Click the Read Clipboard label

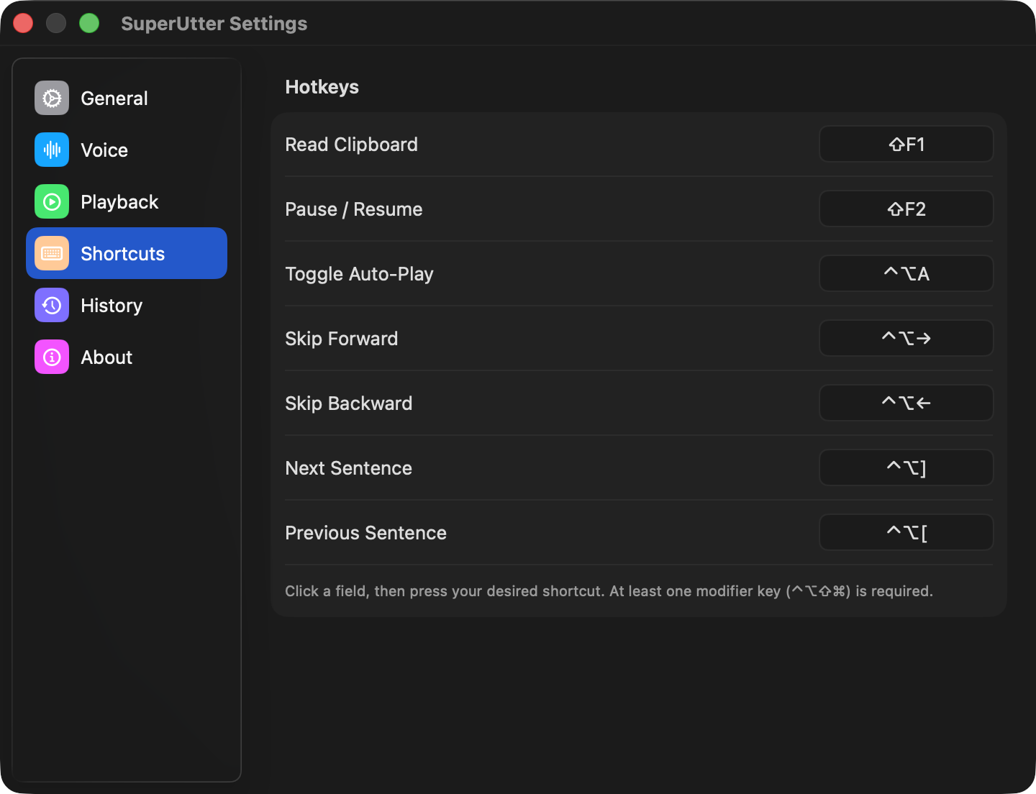point(351,145)
